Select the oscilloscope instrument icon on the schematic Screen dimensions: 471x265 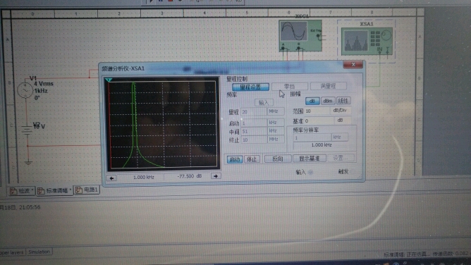[x=300, y=35]
